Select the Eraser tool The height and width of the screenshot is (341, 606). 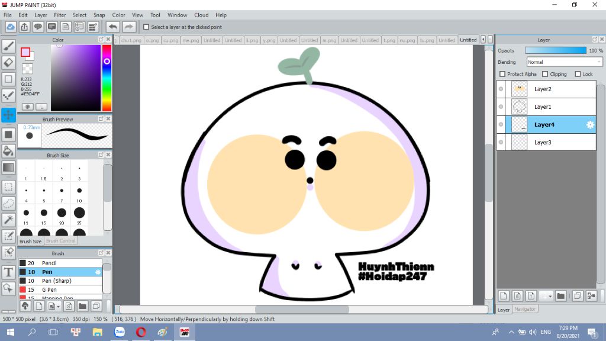(8, 63)
